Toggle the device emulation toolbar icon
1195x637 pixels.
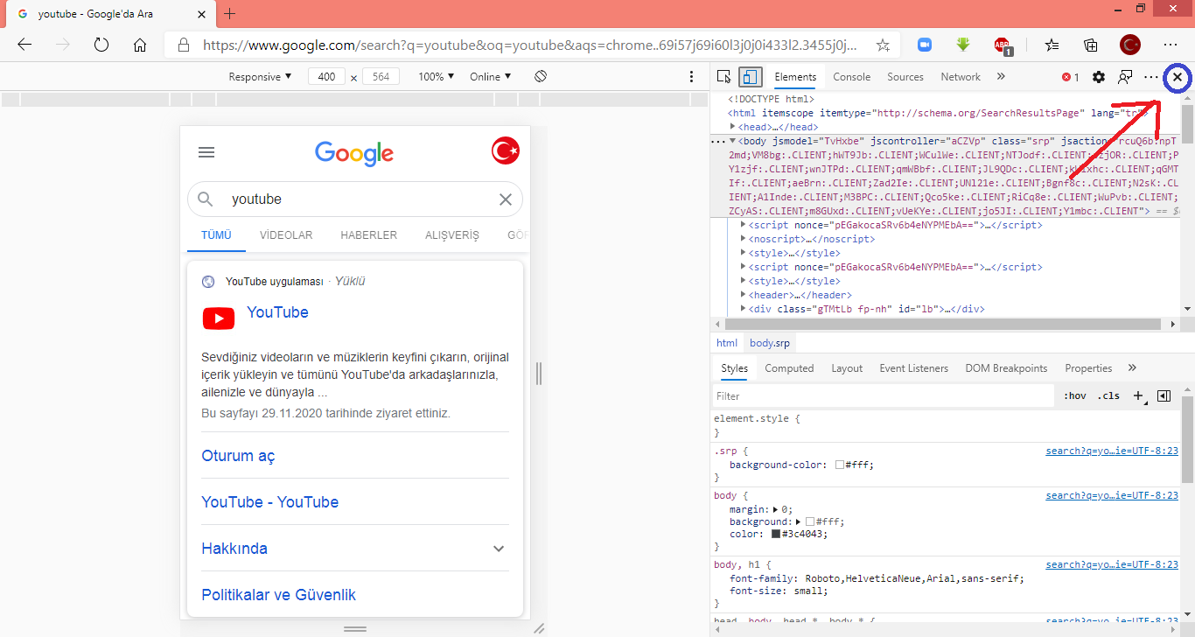click(x=750, y=77)
